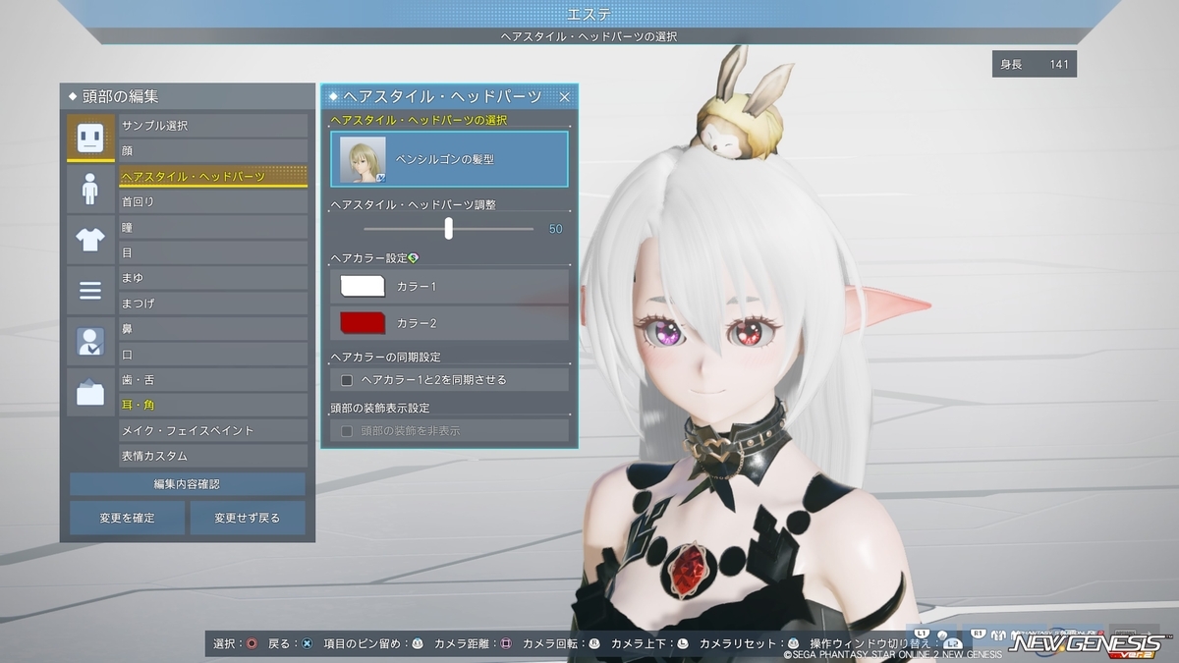This screenshot has height=663, width=1179.
Task: Open the 目 menu entry
Action: [213, 252]
